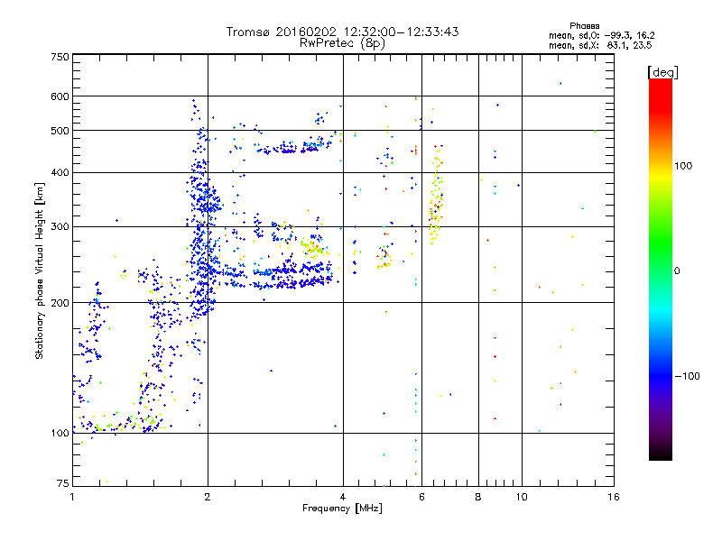The height and width of the screenshot is (541, 722).
Task: Click the x-axis label '1'
Action: [x=72, y=497]
